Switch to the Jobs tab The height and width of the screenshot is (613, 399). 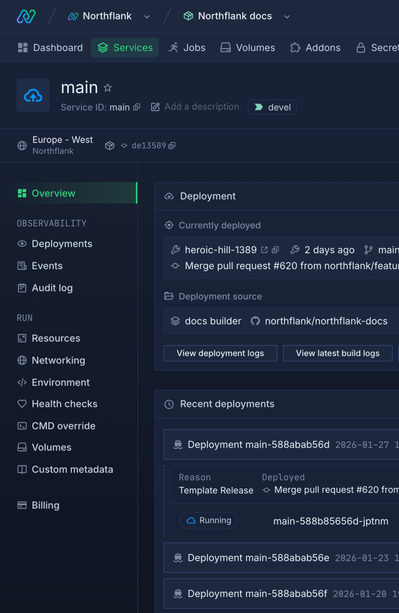pos(186,48)
